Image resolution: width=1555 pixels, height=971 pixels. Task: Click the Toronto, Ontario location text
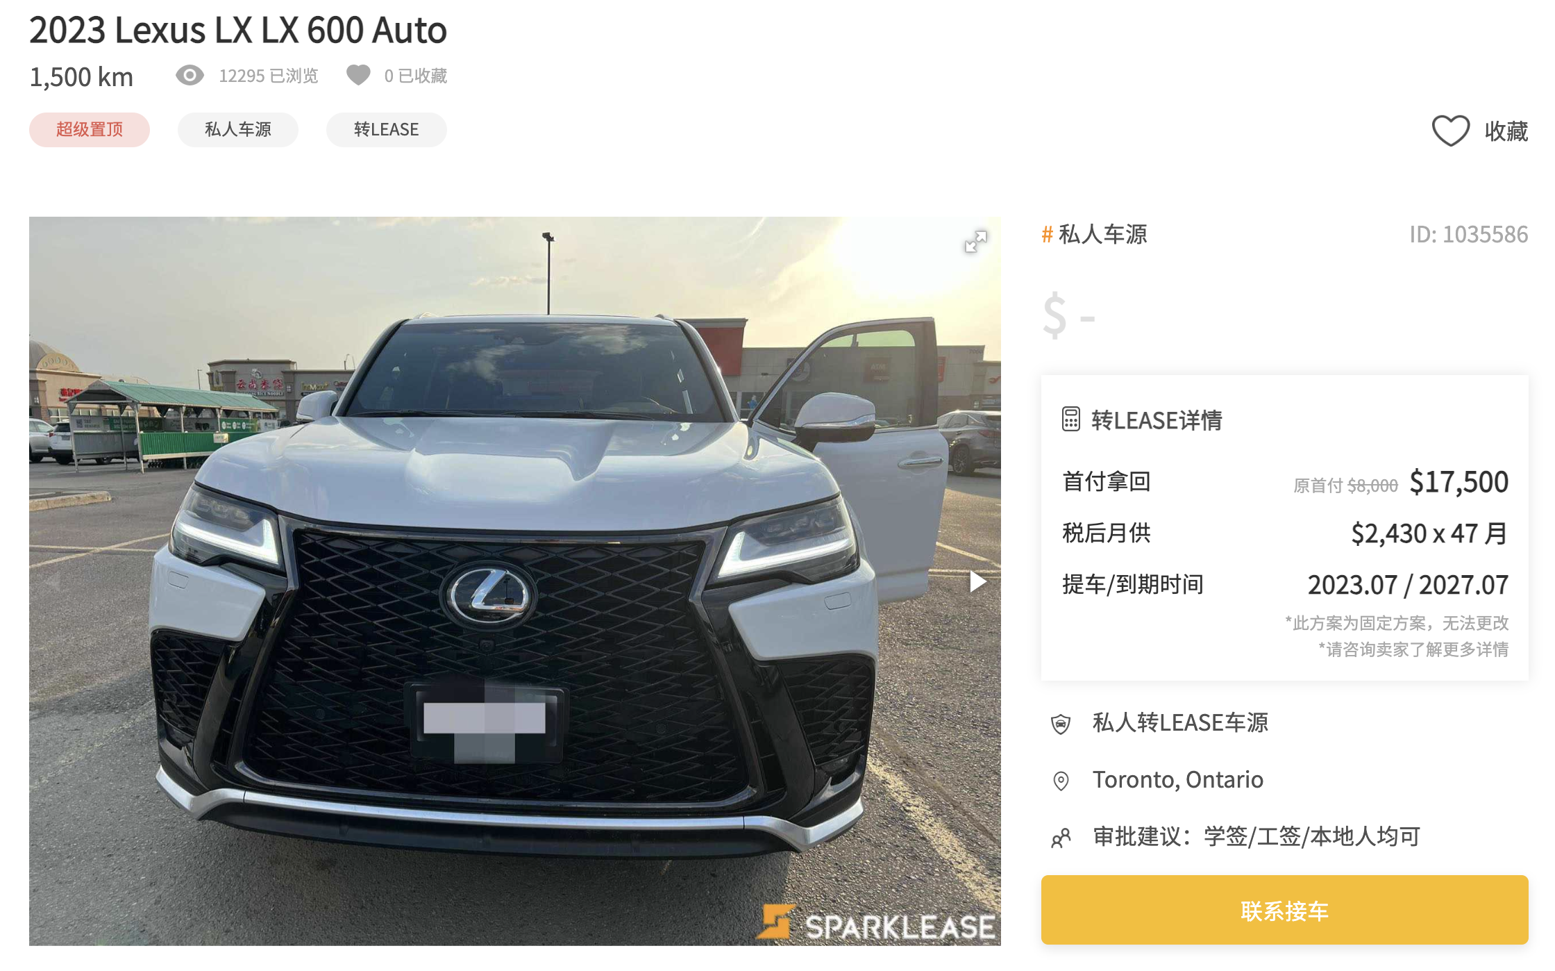(x=1178, y=780)
